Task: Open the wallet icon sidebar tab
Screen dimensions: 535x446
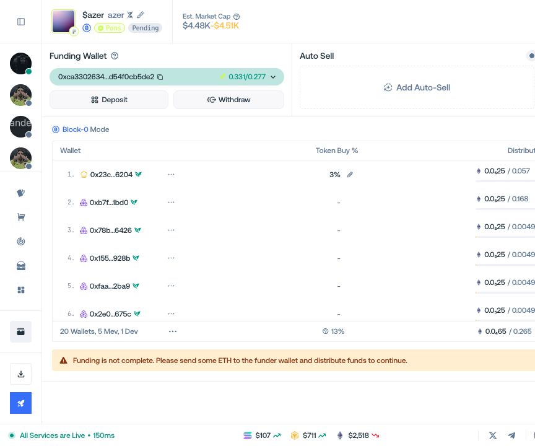Action: click(x=21, y=331)
